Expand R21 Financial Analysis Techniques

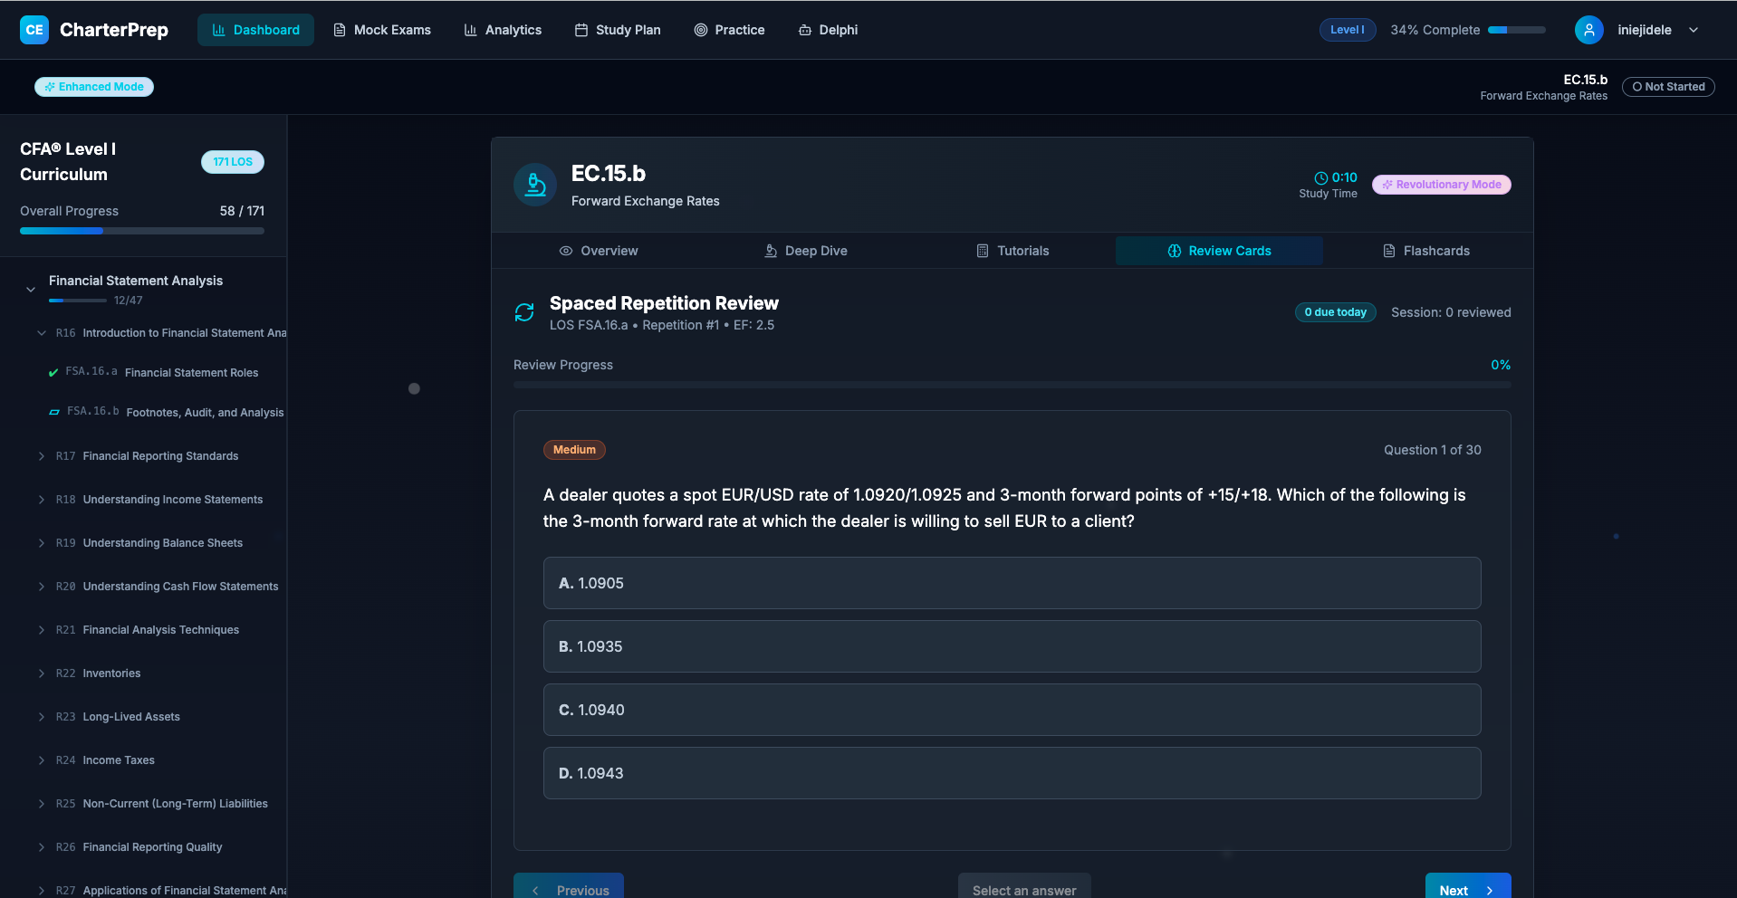point(42,630)
